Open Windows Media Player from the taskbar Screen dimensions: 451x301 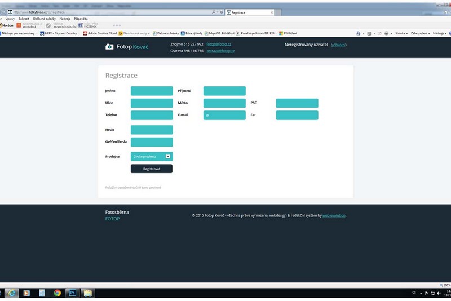coord(26,293)
